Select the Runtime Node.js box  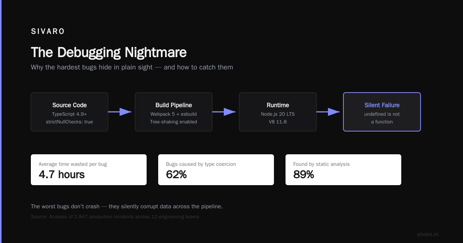[278, 112]
